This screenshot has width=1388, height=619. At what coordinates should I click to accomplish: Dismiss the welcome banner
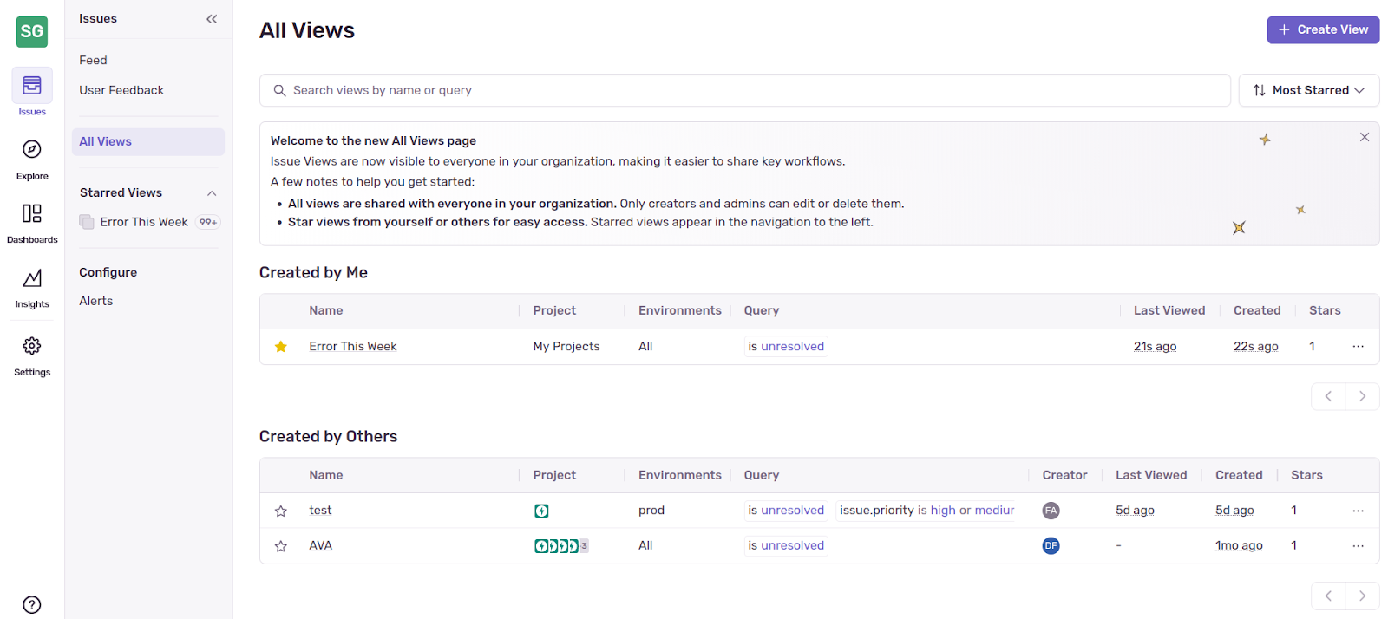coord(1364,138)
